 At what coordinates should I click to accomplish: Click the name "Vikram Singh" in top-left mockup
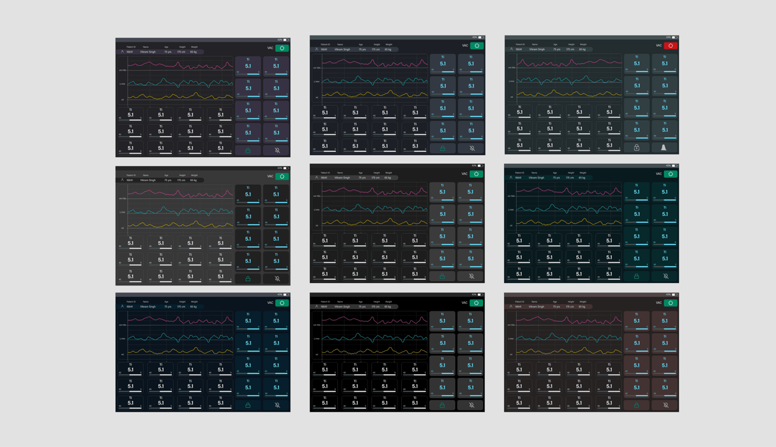148,52
